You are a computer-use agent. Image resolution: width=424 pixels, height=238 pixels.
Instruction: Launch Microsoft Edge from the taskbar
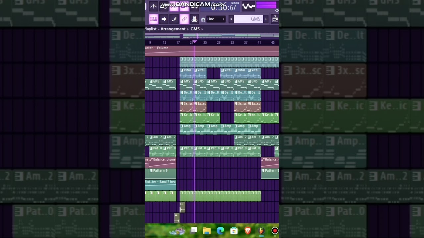point(221,231)
